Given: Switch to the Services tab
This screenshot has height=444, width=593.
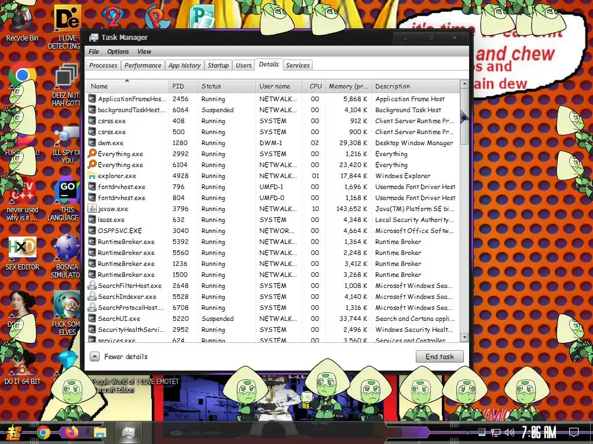Looking at the screenshot, I should tap(298, 65).
